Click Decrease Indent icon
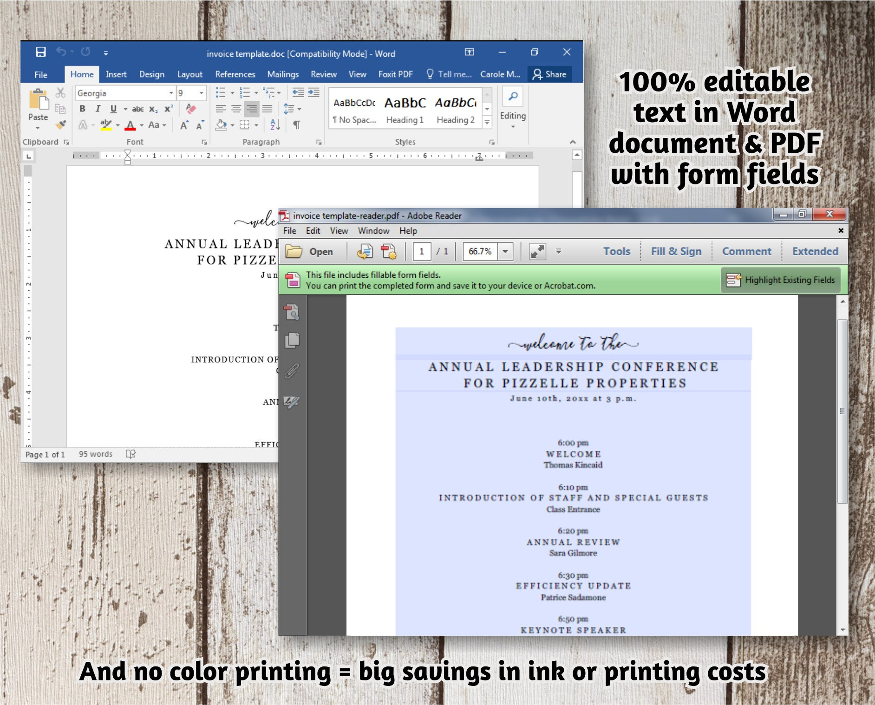 pyautogui.click(x=298, y=92)
